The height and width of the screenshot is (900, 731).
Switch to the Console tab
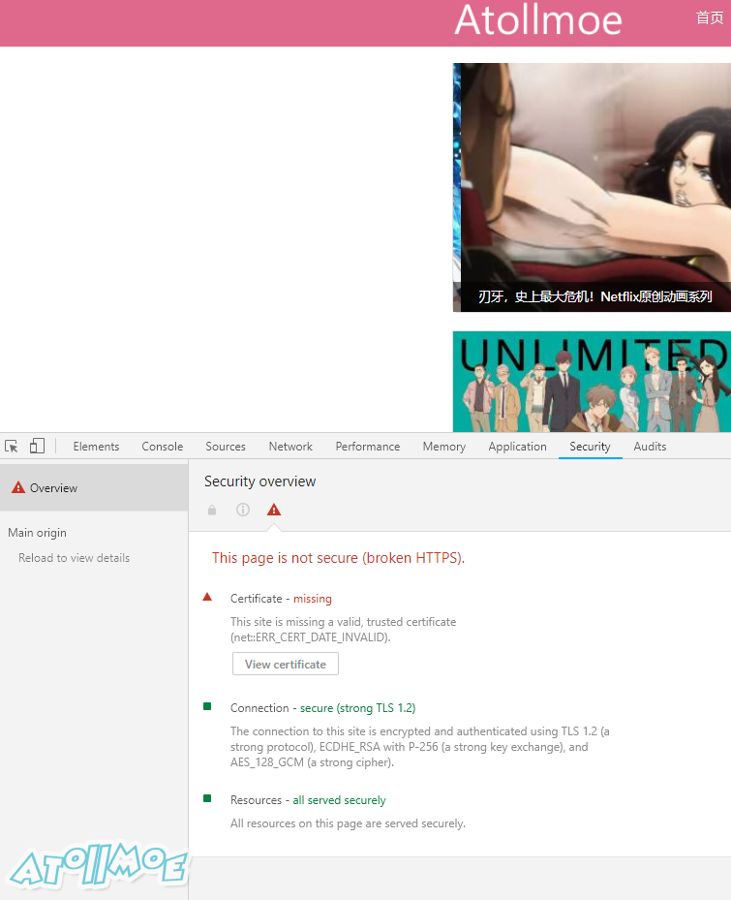[163, 447]
